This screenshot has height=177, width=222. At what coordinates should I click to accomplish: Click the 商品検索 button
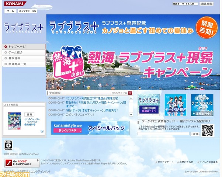pos(207,4)
